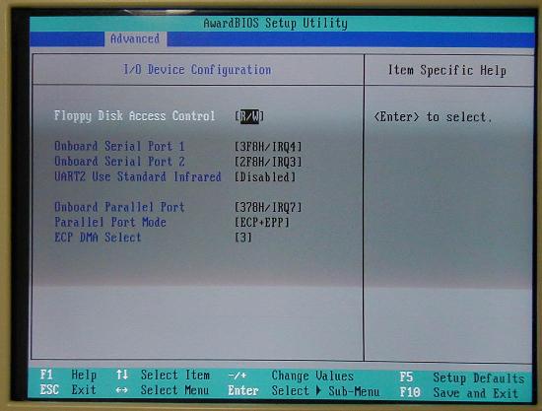
Task: Change the 2F8H/IRQ3 serial port value
Action: pos(268,162)
